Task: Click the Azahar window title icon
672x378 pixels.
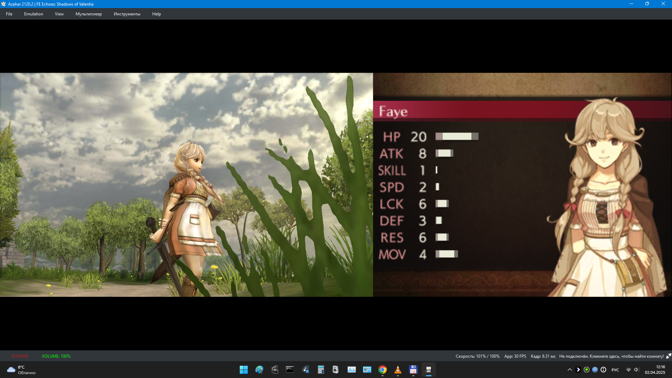Action: pos(3,4)
